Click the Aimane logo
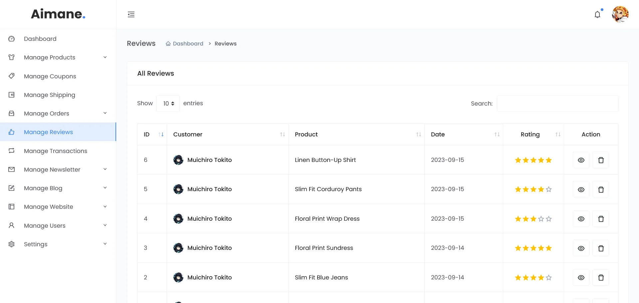The image size is (639, 303). (x=58, y=14)
